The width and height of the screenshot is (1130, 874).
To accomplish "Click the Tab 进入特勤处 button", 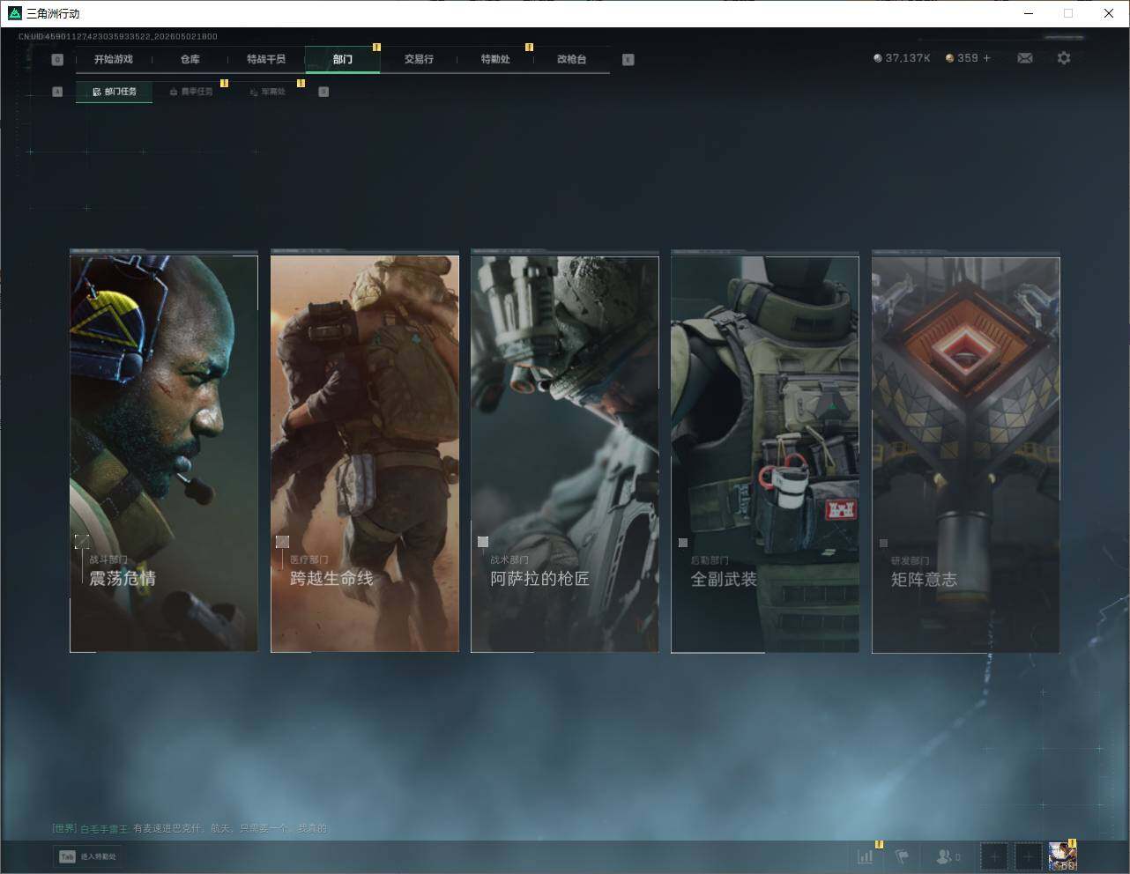I will [x=87, y=856].
